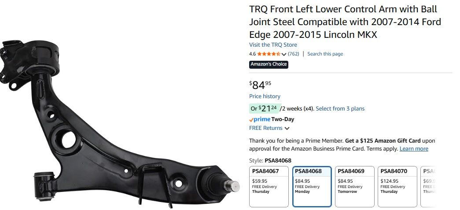Click the star rating icons
This screenshot has height=210, width=460.
pyautogui.click(x=269, y=54)
